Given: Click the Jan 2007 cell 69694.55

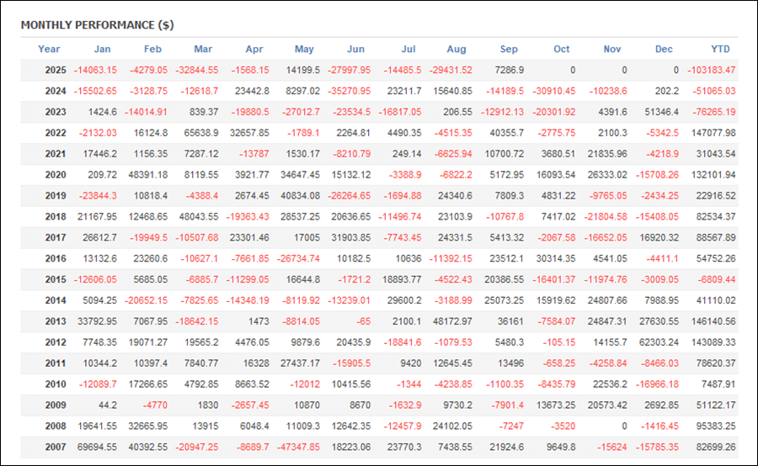Looking at the screenshot, I should coord(94,448).
